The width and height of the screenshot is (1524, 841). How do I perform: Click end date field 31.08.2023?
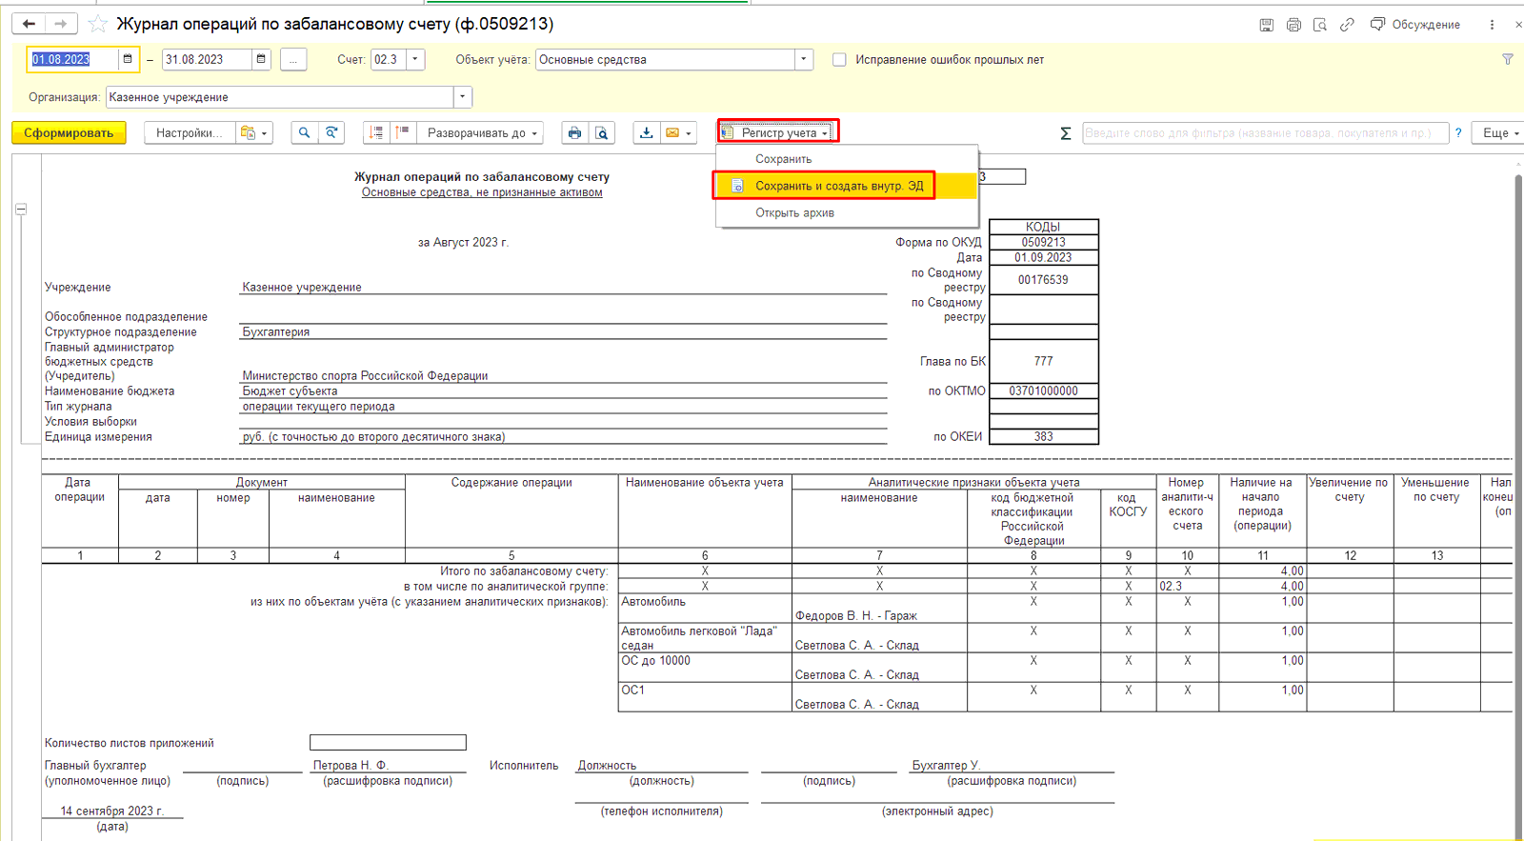tap(207, 59)
